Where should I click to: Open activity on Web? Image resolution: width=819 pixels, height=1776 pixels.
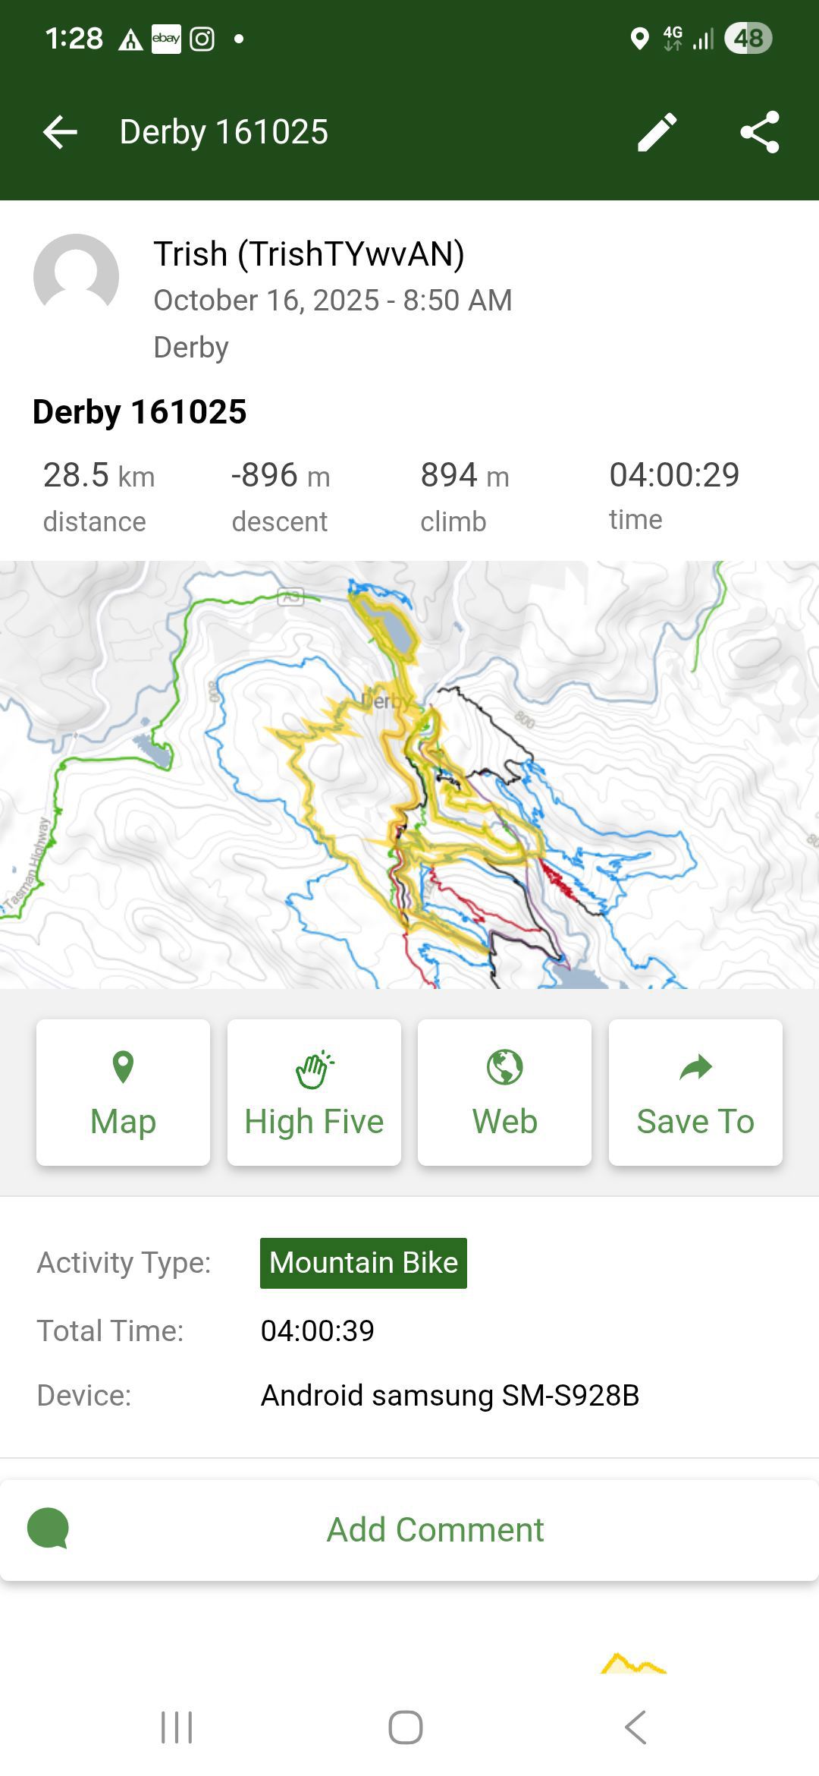tap(504, 1092)
